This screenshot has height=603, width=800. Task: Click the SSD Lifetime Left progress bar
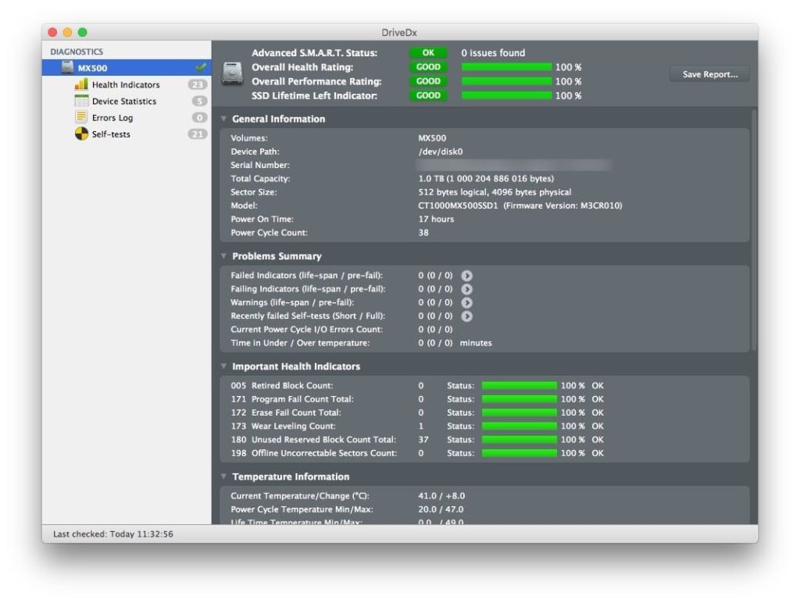(506, 95)
